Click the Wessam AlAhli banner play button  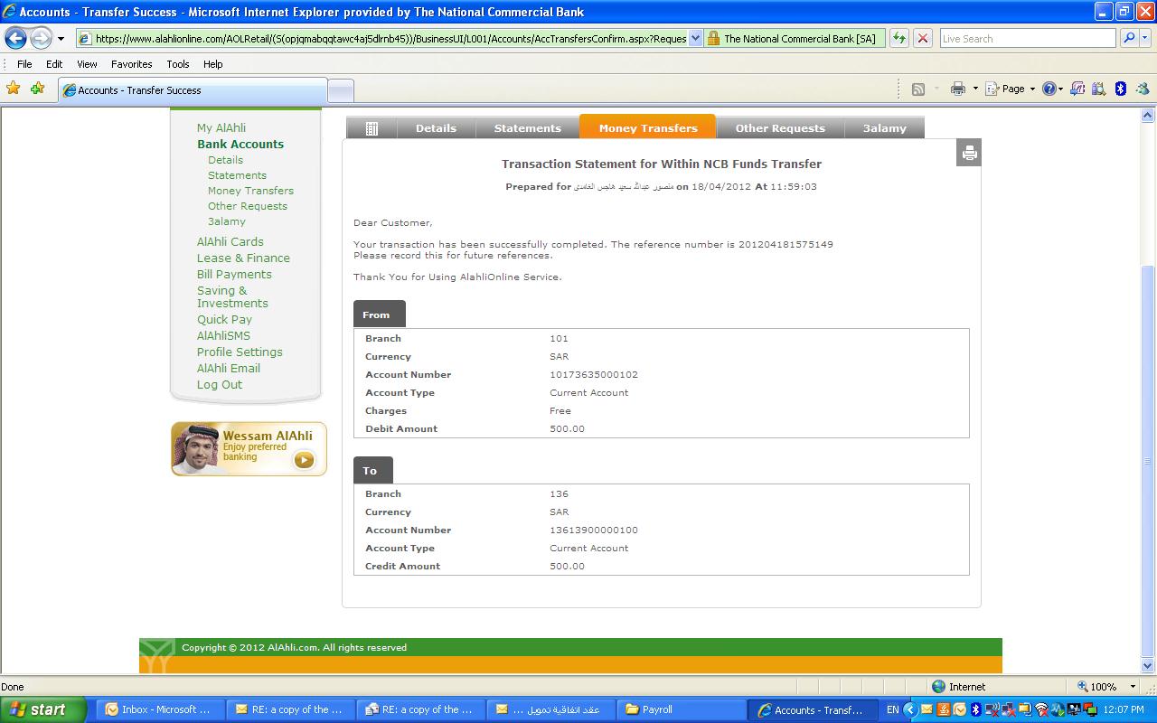click(x=304, y=460)
